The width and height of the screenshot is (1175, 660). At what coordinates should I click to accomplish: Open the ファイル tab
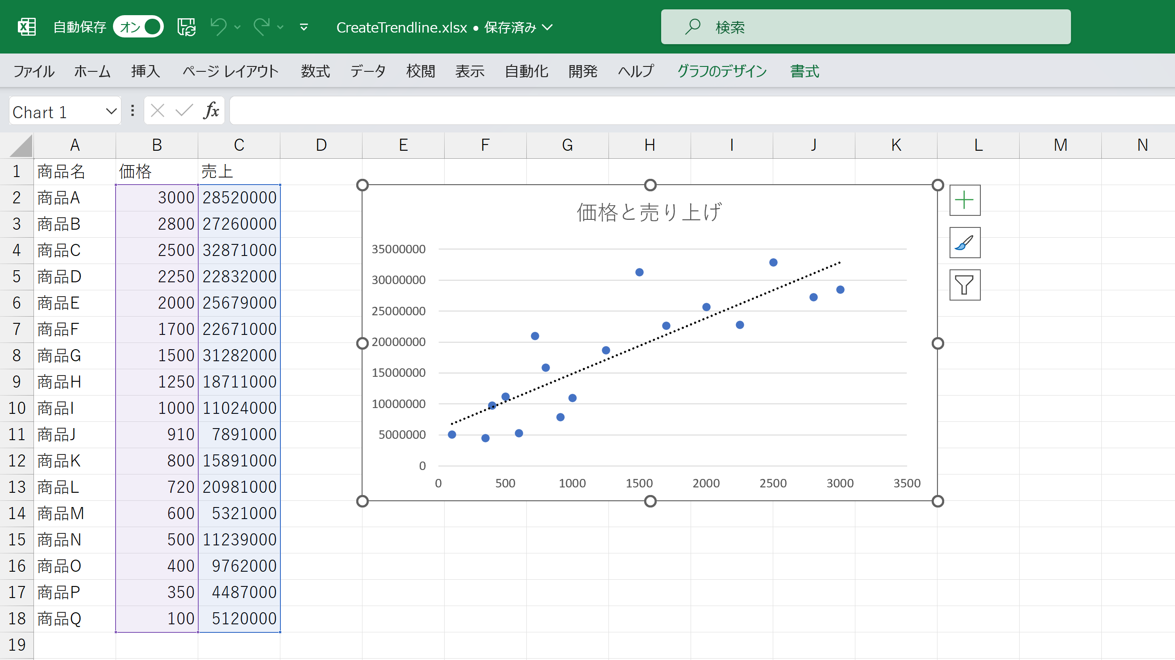click(x=34, y=71)
